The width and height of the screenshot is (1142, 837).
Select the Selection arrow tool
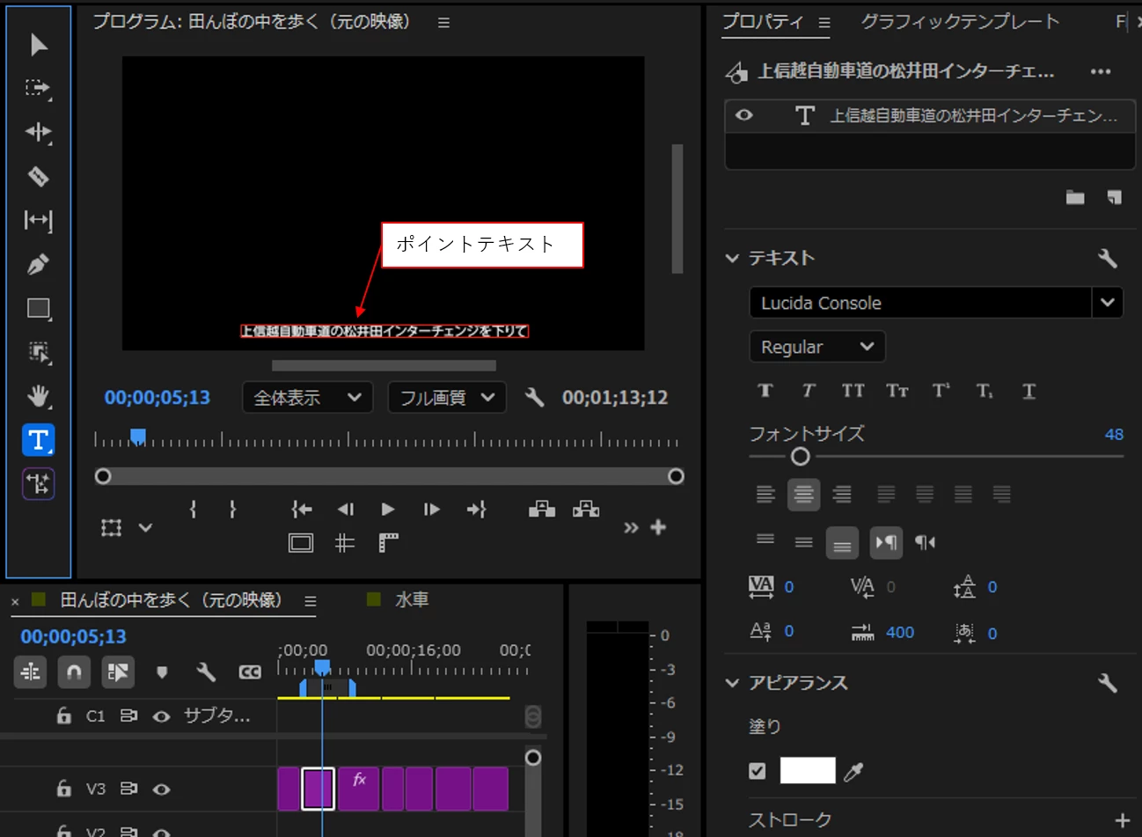[39, 44]
